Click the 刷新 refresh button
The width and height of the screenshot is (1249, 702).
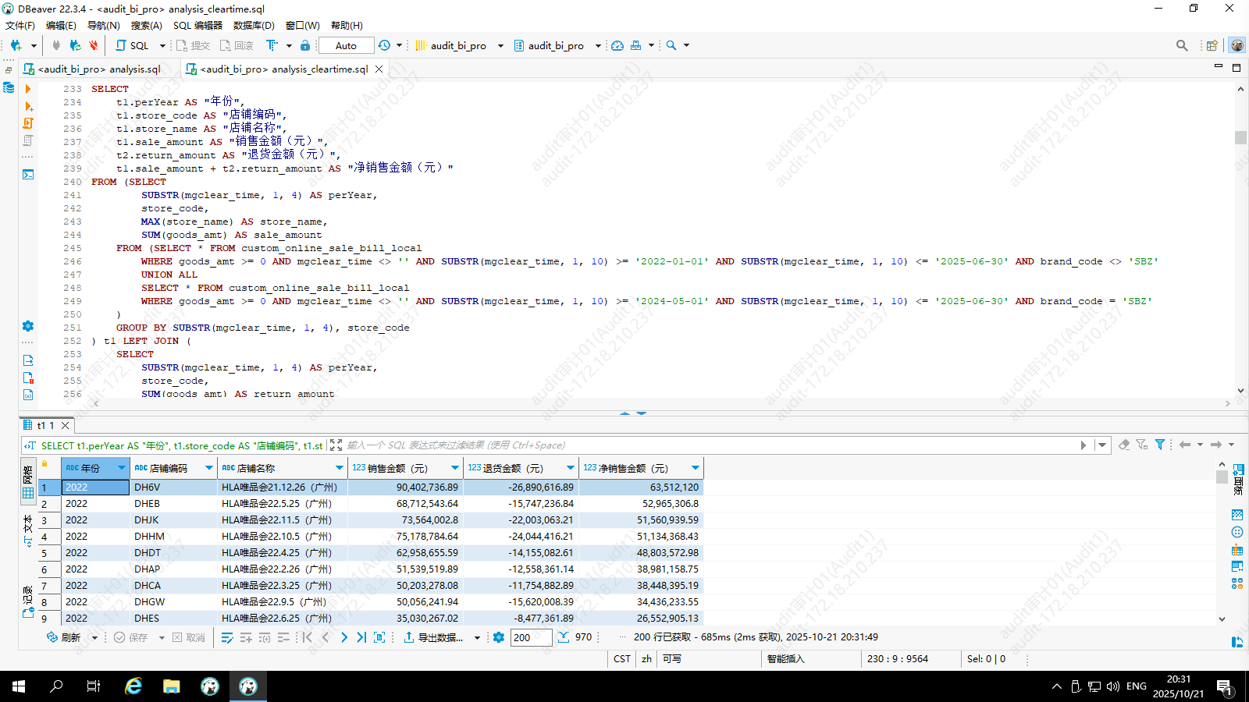[x=64, y=637]
